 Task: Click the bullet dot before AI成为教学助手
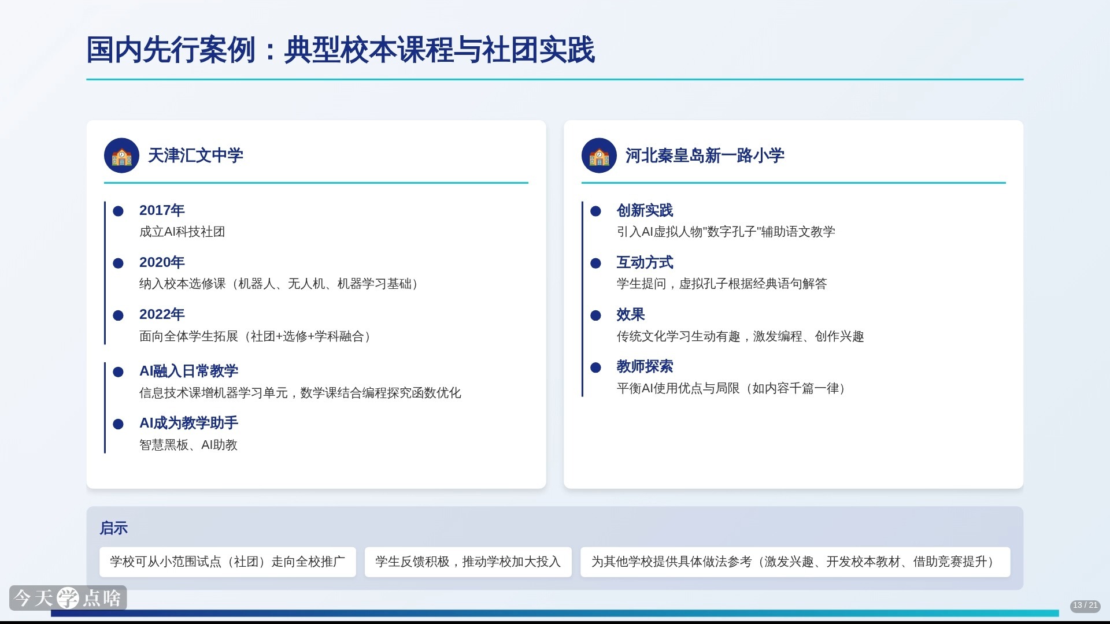click(x=118, y=424)
